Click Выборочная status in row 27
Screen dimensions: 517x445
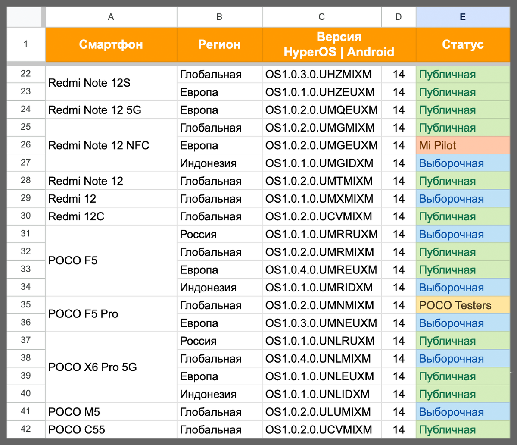pyautogui.click(x=463, y=163)
